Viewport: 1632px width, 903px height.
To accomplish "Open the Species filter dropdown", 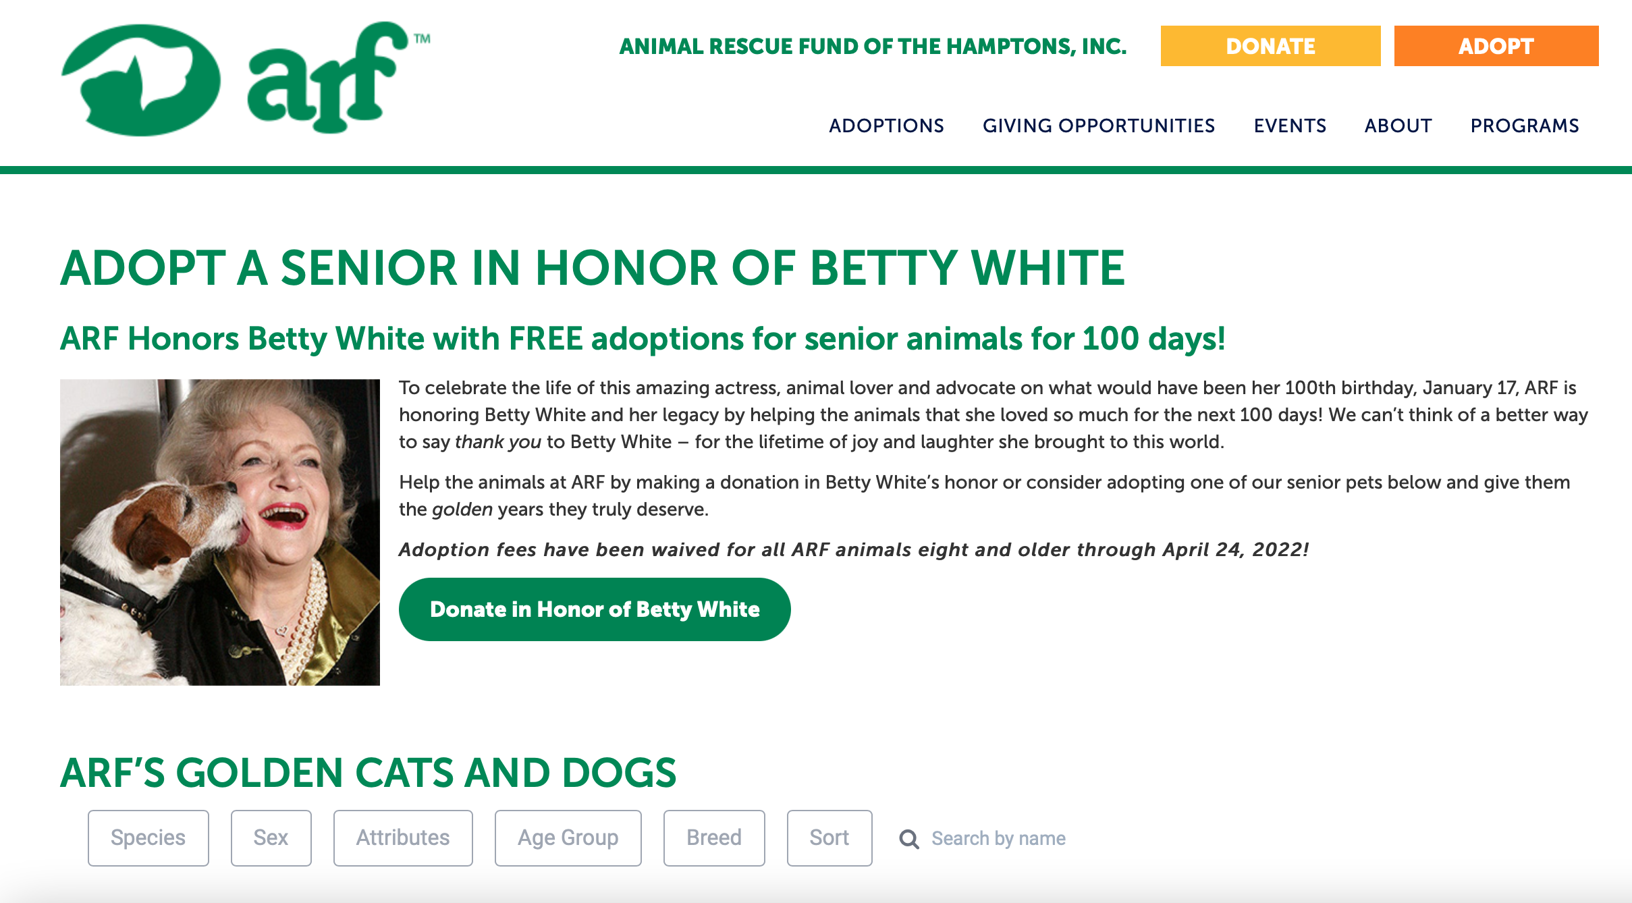I will [148, 838].
